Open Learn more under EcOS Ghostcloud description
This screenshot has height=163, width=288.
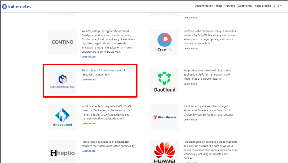[x=89, y=124]
